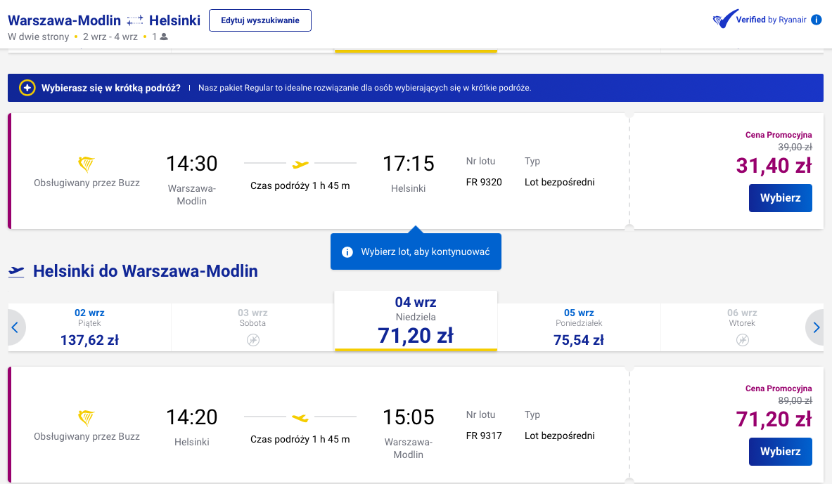Select the 02 wrz Piątek date tab

click(x=90, y=327)
